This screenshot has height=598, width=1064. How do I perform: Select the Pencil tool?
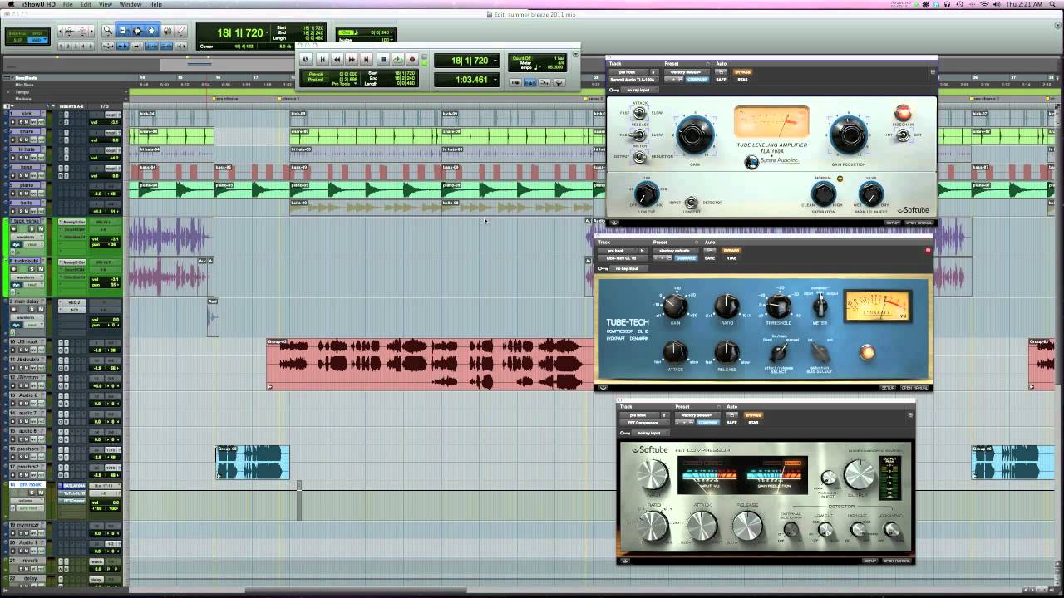coord(180,31)
